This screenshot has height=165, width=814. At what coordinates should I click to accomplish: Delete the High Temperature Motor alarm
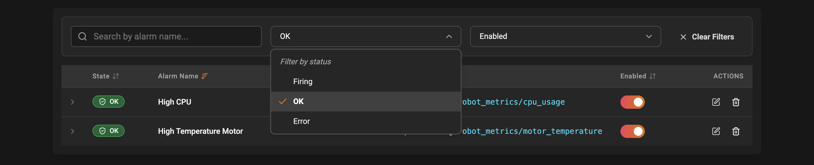point(736,131)
